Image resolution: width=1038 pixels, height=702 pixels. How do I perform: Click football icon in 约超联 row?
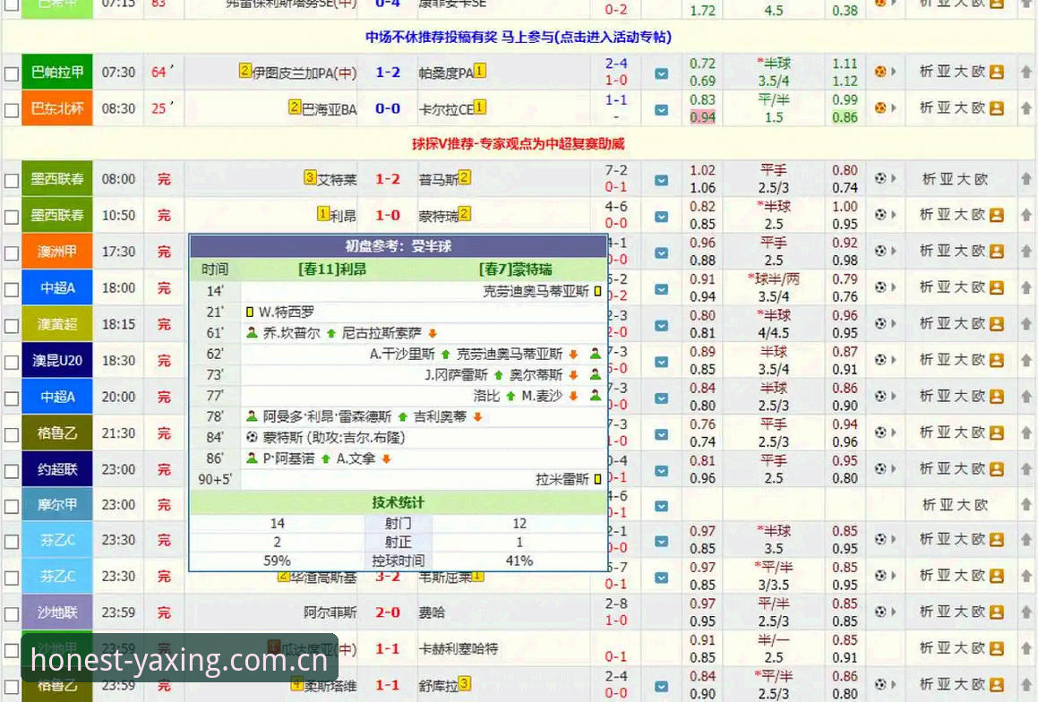point(880,469)
